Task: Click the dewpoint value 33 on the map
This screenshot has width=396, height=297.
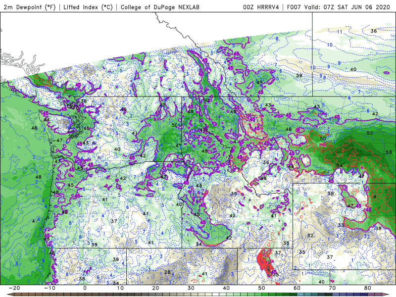Action: click(x=341, y=225)
